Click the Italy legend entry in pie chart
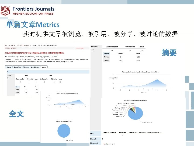 [x=119, y=112]
